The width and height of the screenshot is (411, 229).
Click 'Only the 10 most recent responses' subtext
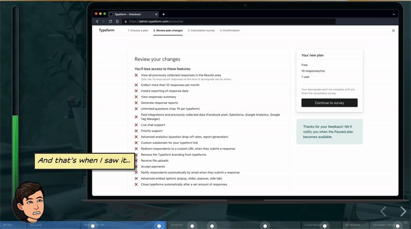point(186,80)
